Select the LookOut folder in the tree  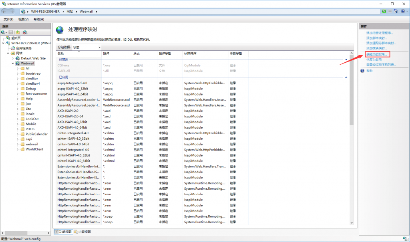tap(32, 119)
